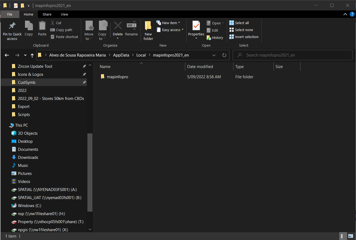Paste shortcut into this folder
This screenshot has height=240, width=356.
[x=64, y=37]
